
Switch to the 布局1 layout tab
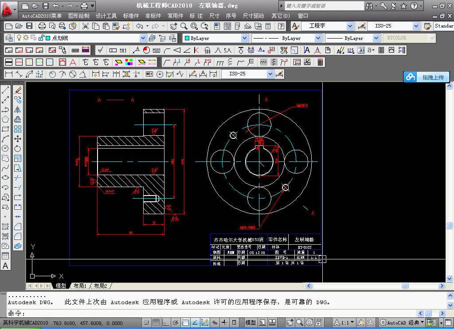coord(80,286)
